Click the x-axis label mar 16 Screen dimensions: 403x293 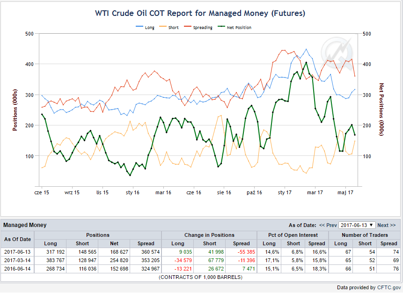click(163, 192)
